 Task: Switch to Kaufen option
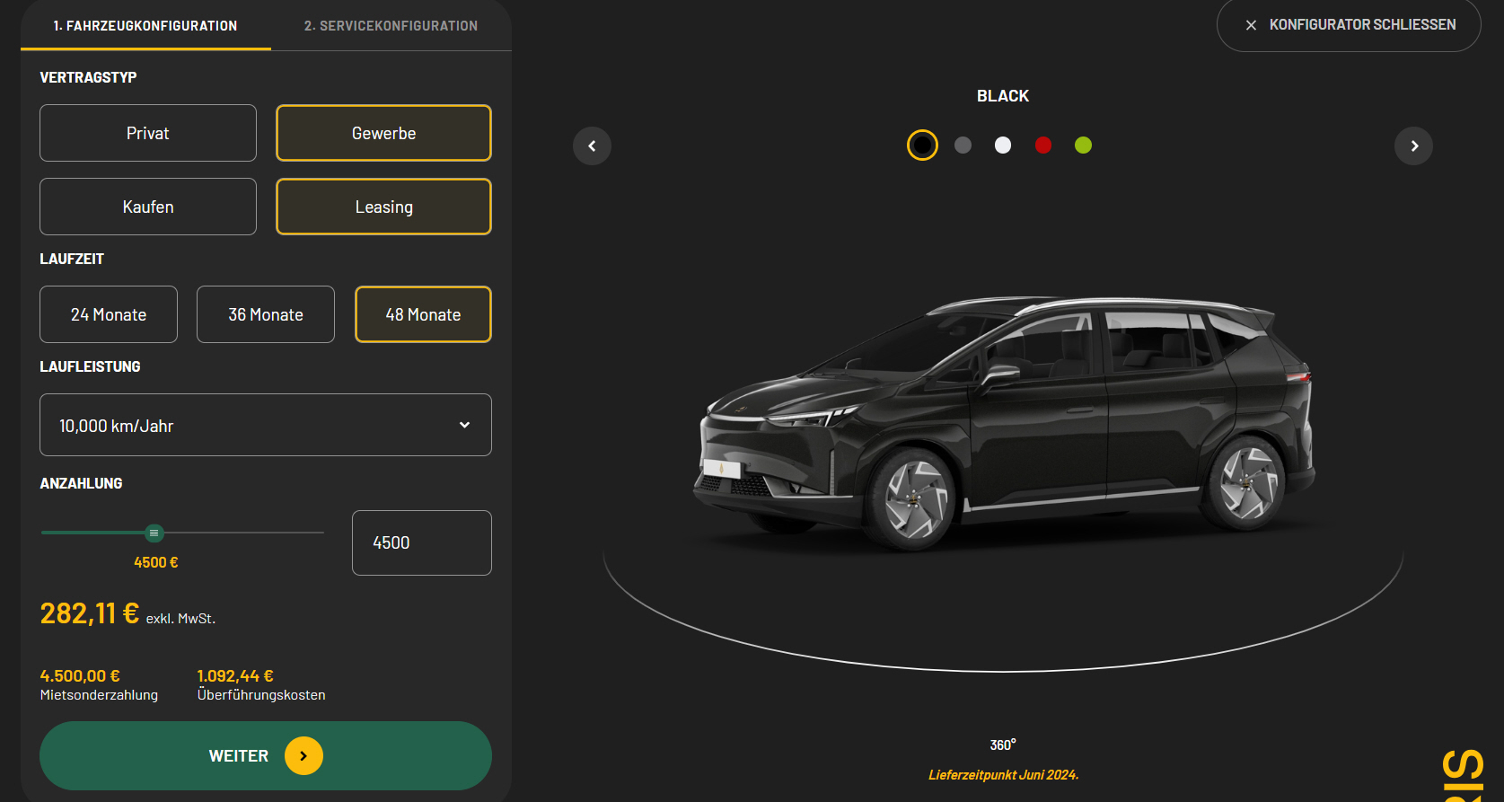[148, 207]
